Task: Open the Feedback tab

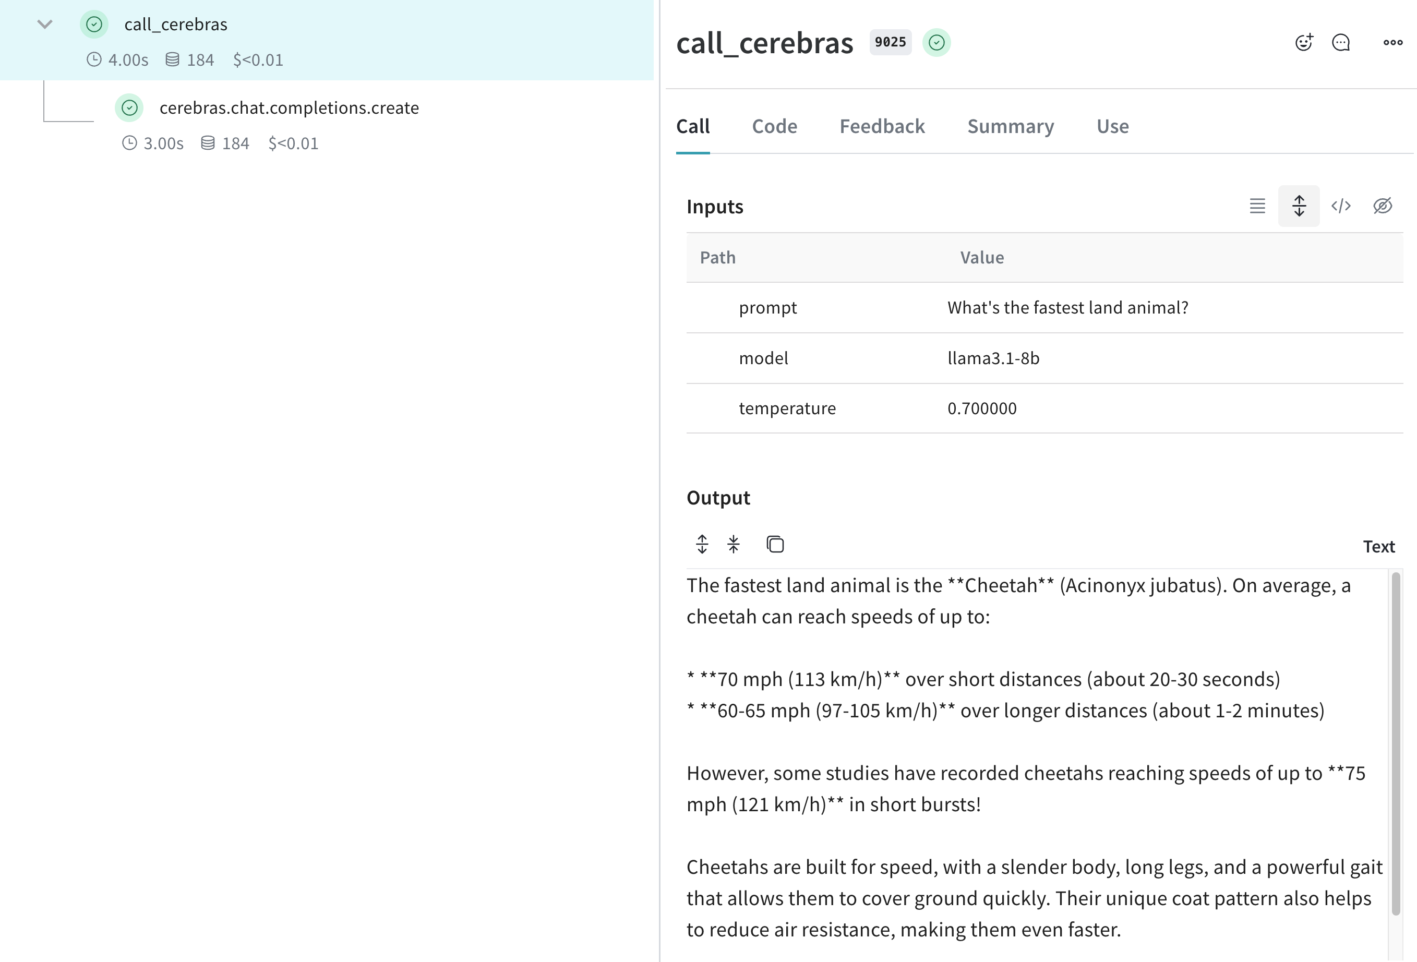Action: point(882,126)
